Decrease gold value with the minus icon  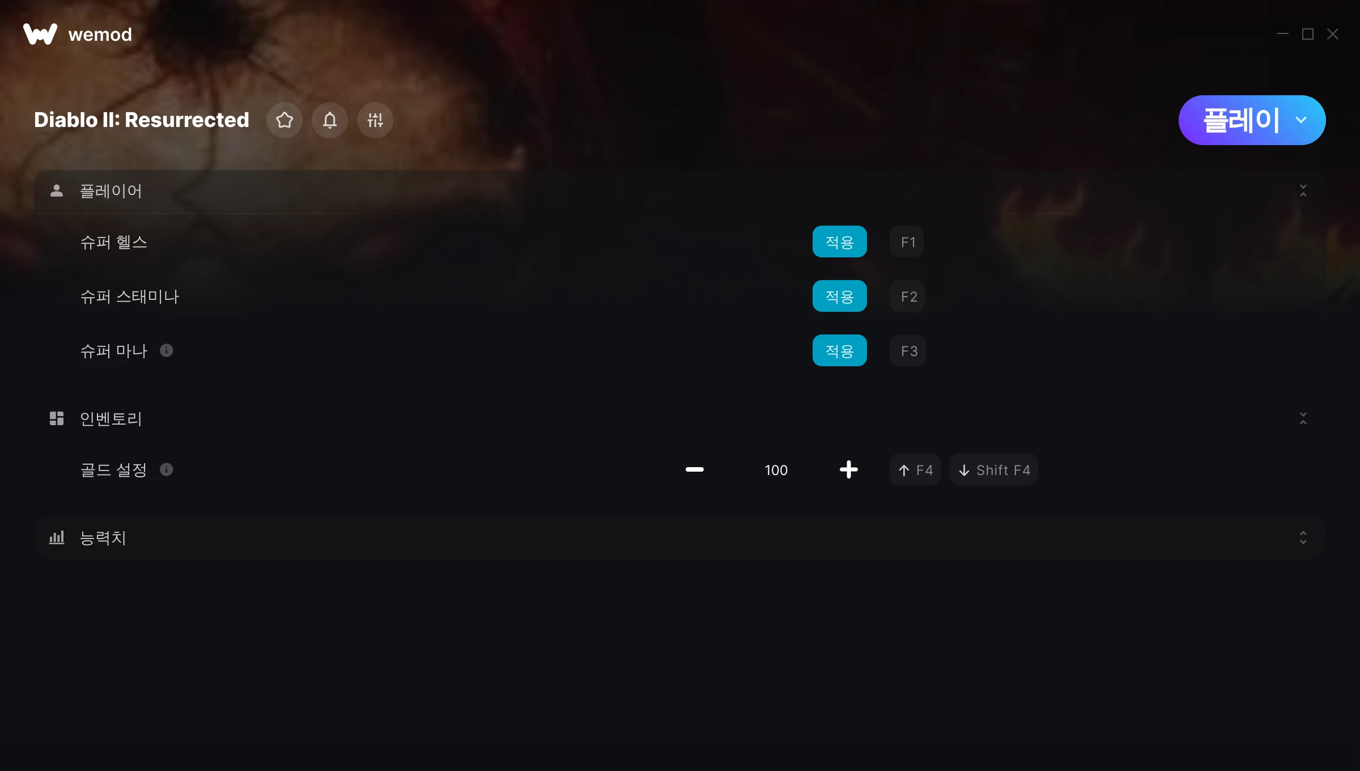pos(695,469)
